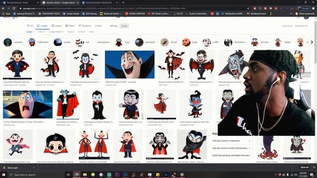The image size is (317, 178).
Task: Open the yellow Sticky Notes taskbar icon
Action: pyautogui.click(x=158, y=175)
